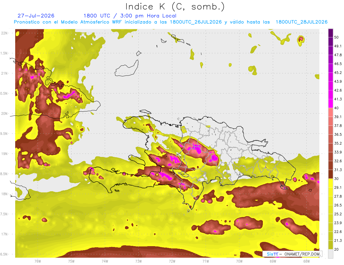Click the "47.8" colorbar value
344x265 pixels.
pos(338,55)
